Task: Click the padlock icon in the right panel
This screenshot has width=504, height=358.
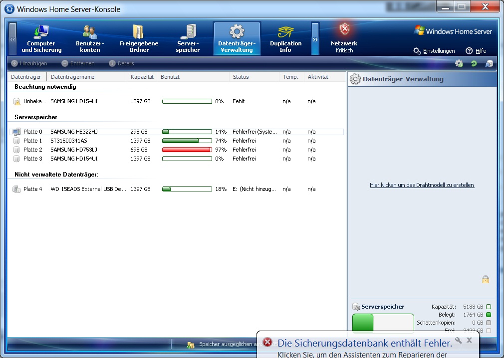Action: (x=486, y=279)
